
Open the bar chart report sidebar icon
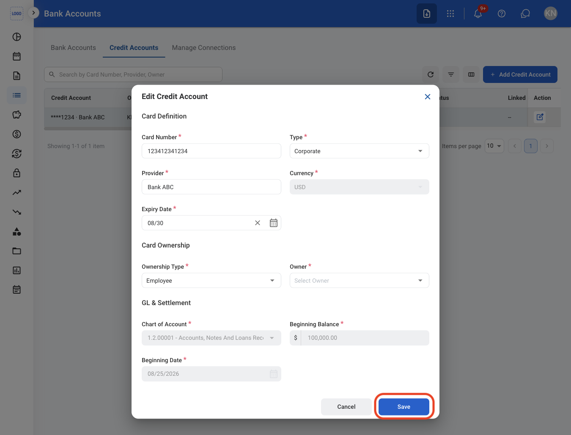[x=16, y=270]
